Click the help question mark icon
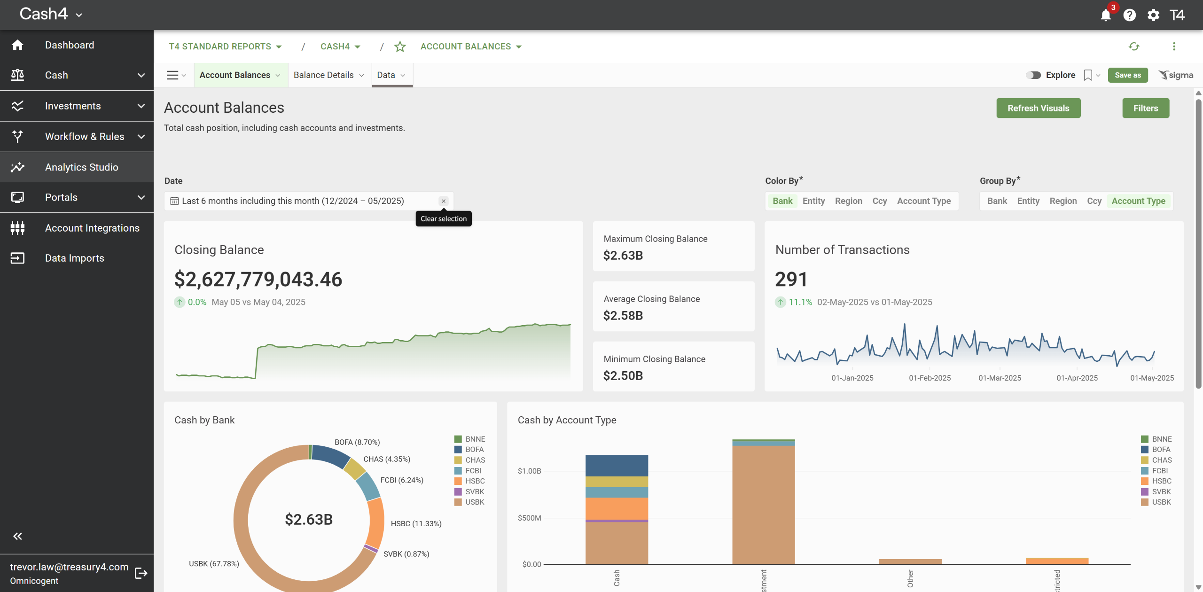This screenshot has width=1203, height=592. [x=1129, y=16]
